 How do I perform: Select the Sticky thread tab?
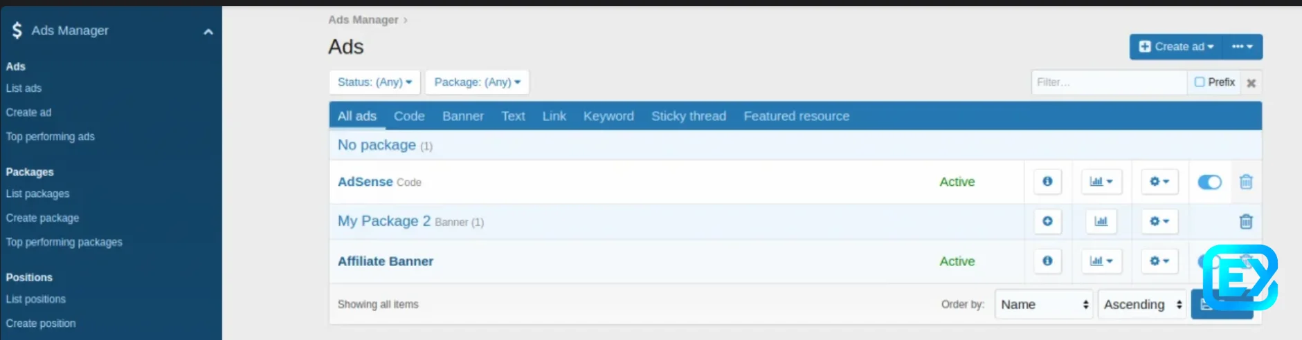(x=688, y=116)
